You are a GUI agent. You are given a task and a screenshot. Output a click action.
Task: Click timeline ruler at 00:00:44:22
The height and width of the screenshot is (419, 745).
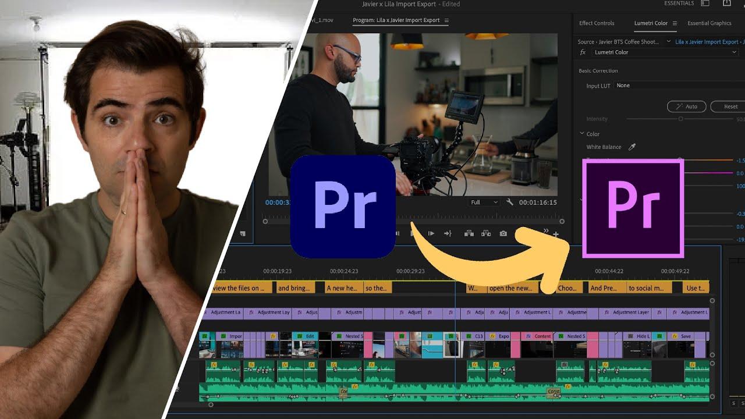(609, 271)
